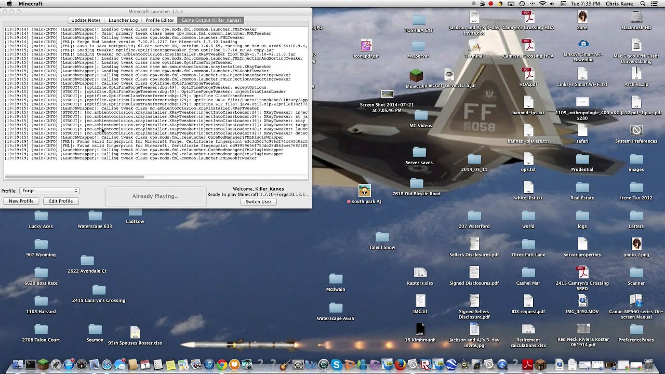Select the server.properties file

pos(582,248)
